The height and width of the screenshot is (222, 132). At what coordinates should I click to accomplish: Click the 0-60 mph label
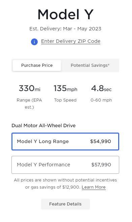click(x=101, y=100)
